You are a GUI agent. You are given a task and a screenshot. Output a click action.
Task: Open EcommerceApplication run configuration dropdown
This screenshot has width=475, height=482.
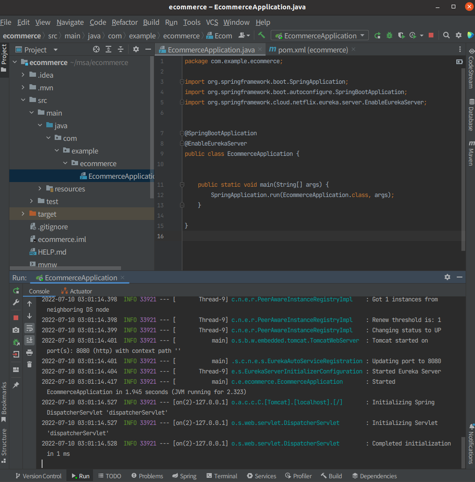(320, 36)
